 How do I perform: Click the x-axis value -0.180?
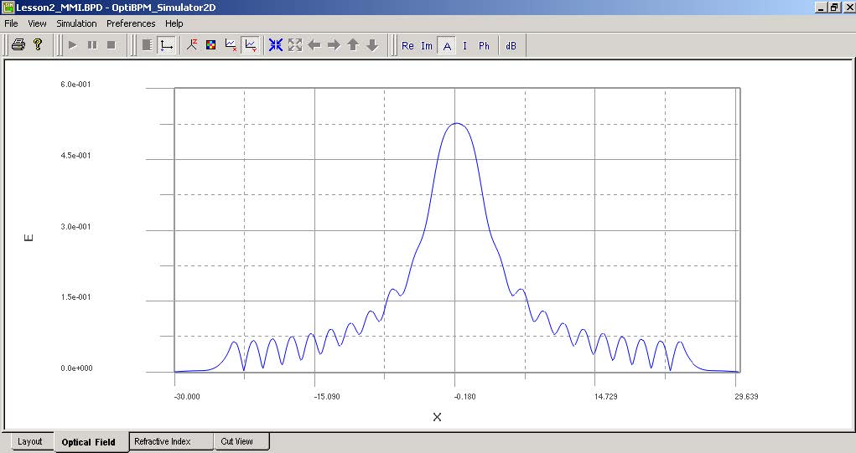464,396
